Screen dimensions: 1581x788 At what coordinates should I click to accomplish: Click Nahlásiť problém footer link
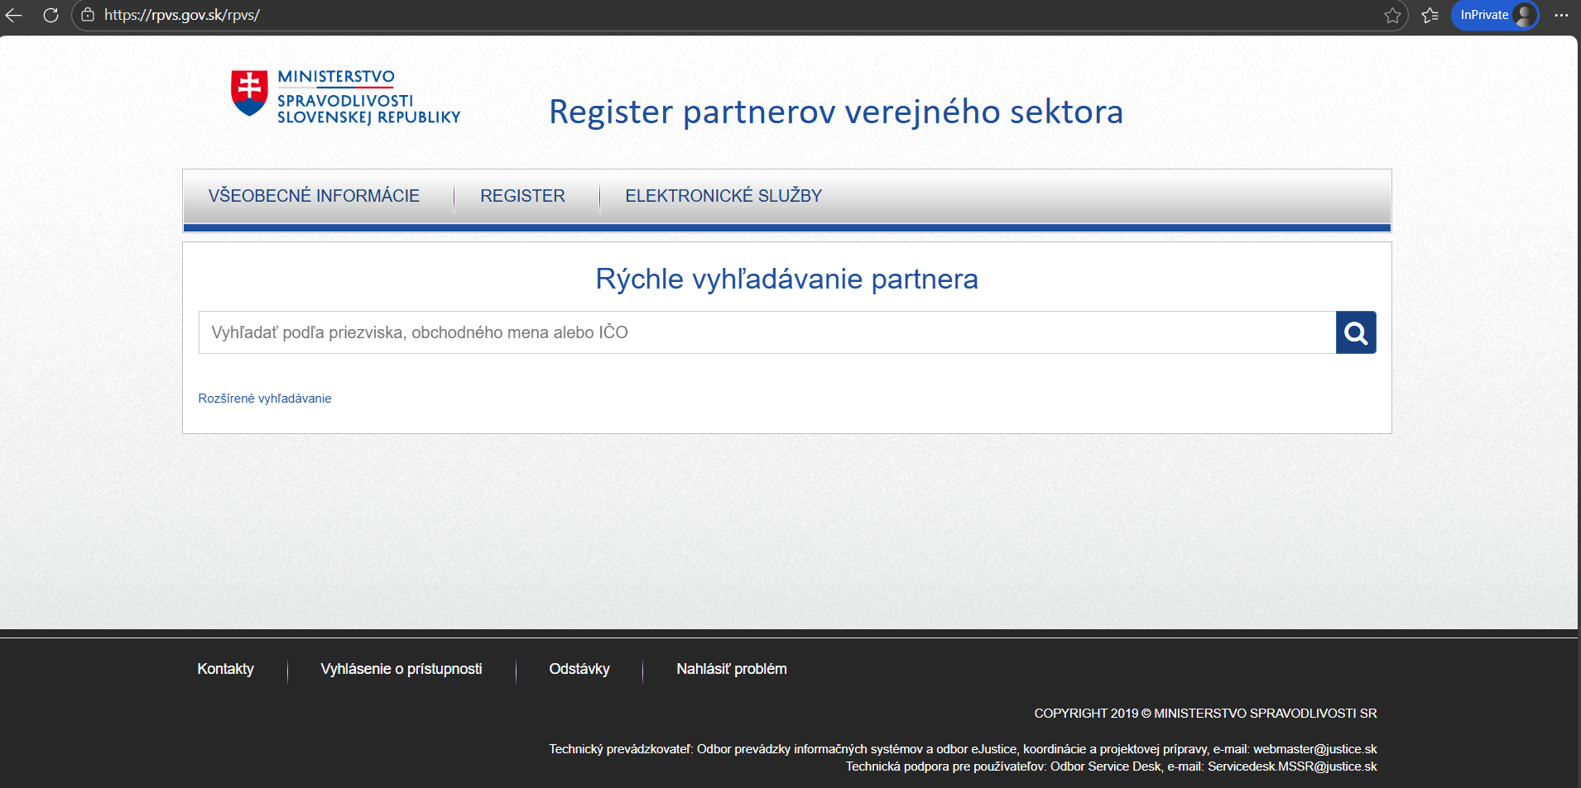click(731, 669)
